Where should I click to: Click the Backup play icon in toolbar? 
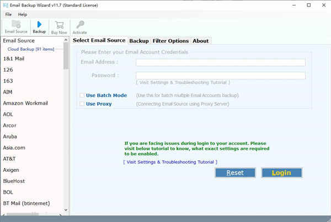39,24
